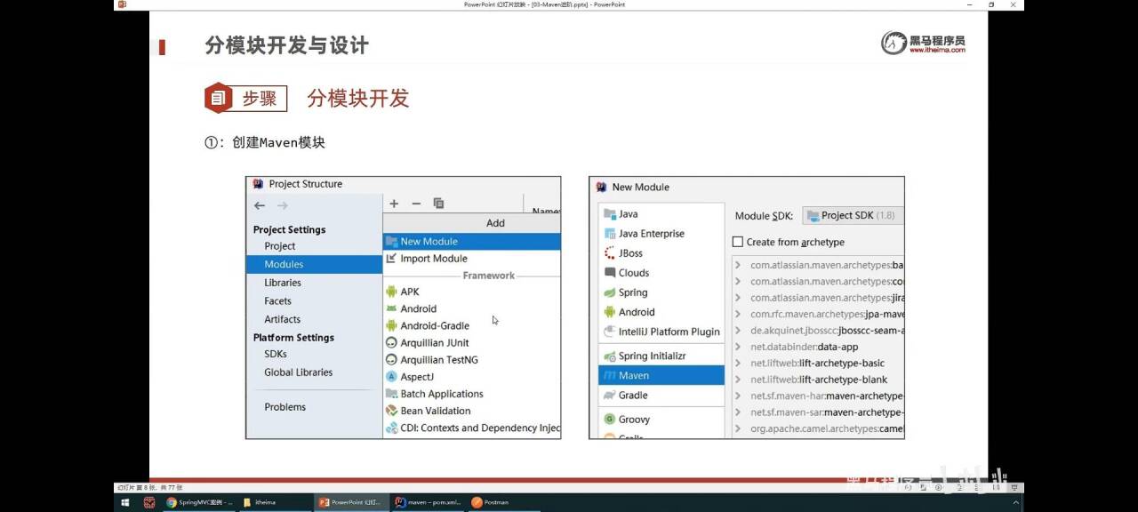Click the Android-Gradle framework icon
Image resolution: width=1138 pixels, height=512 pixels.
tap(391, 325)
